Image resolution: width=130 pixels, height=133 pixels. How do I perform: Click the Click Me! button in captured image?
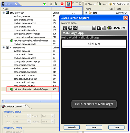(x=94, y=44)
